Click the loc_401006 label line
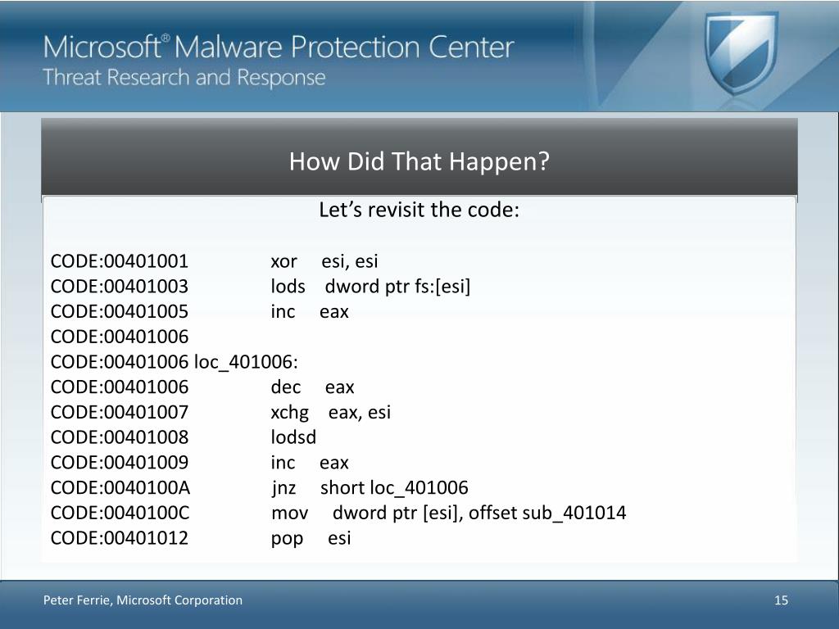The image size is (839, 629). pyautogui.click(x=174, y=362)
